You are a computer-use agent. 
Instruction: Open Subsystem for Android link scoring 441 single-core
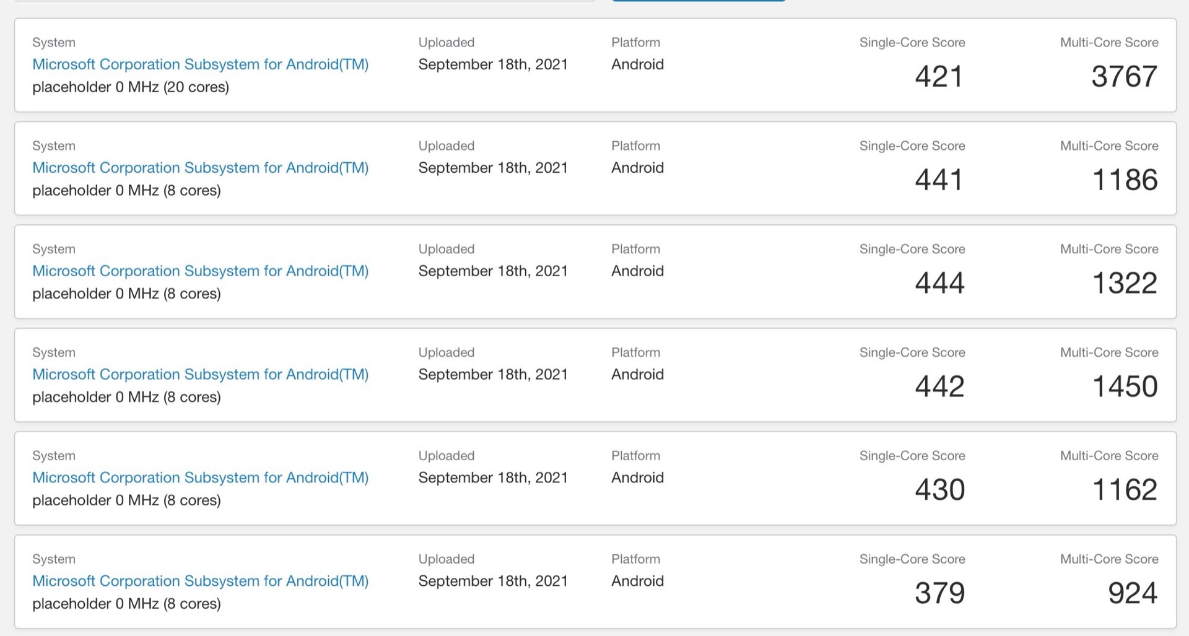[200, 168]
